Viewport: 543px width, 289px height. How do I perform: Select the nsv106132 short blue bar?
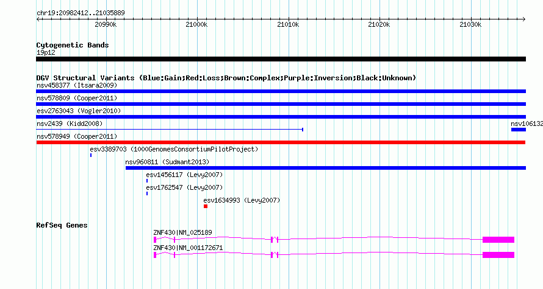[x=519, y=130]
